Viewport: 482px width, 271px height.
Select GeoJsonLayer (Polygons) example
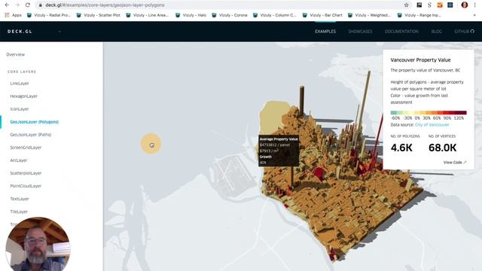(34, 122)
